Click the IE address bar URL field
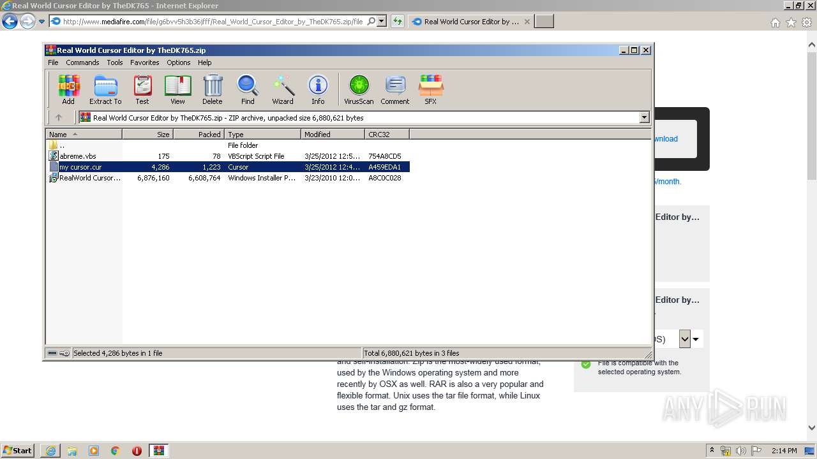817x459 pixels. point(213,21)
